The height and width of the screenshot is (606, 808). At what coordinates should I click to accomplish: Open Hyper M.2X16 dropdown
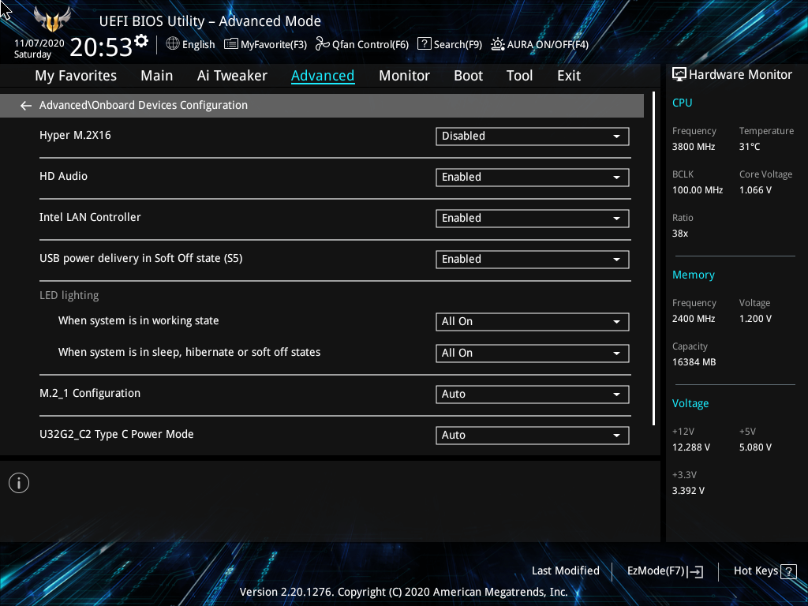coord(533,136)
